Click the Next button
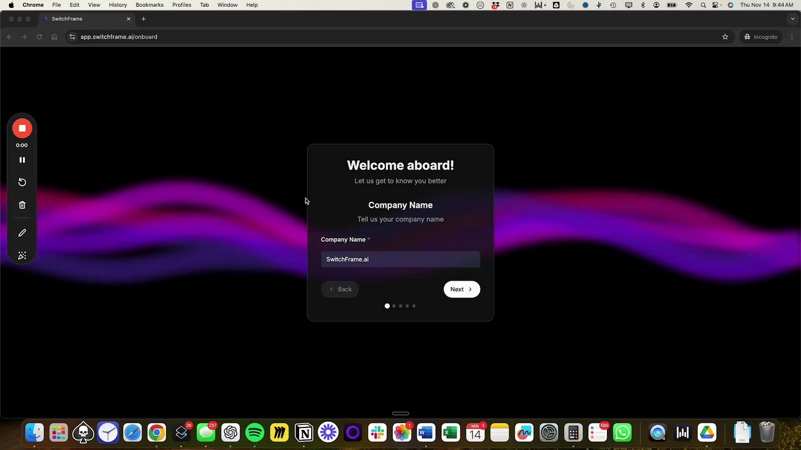 click(462, 289)
